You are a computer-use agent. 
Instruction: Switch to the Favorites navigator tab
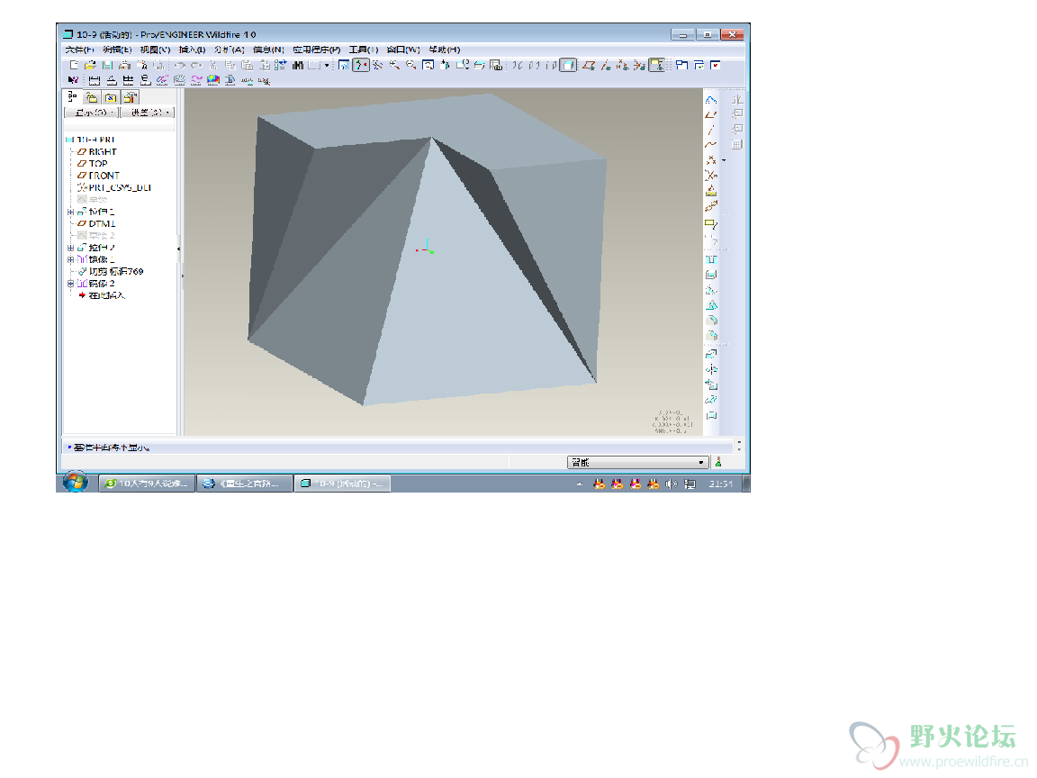click(111, 97)
